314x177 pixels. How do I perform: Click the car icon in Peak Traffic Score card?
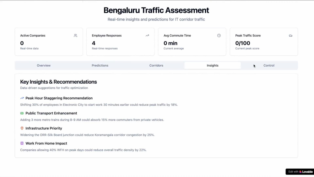pos(290,36)
